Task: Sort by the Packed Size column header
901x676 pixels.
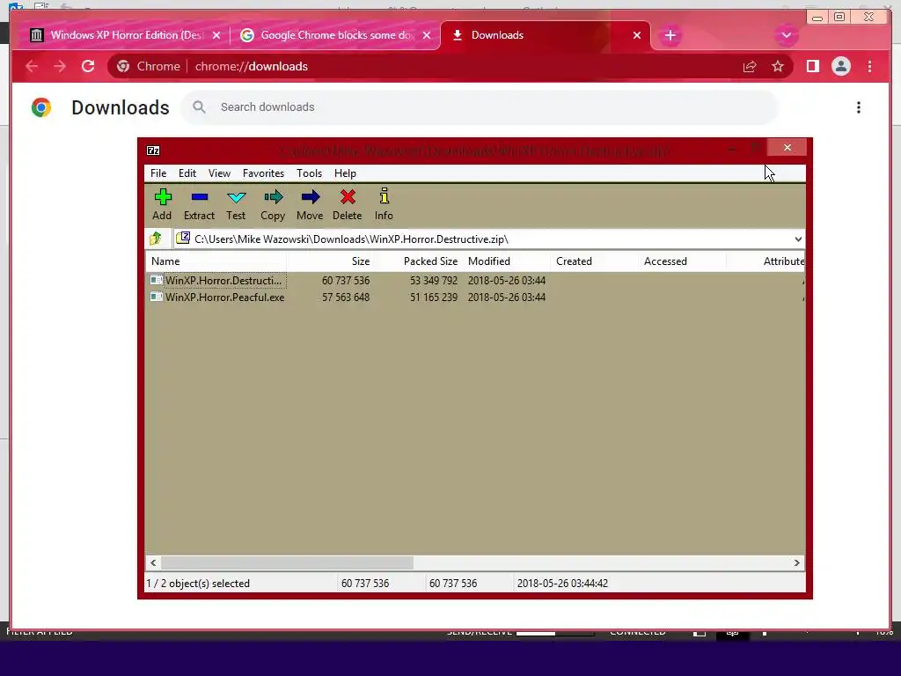Action: coord(418,261)
